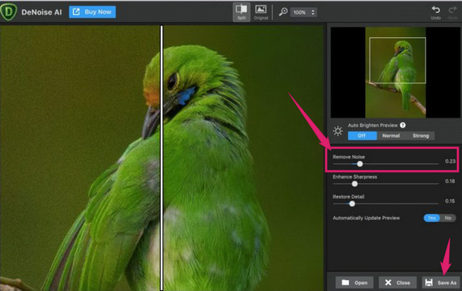Image resolution: width=462 pixels, height=291 pixels.
Task: Click the Open button
Action: pyautogui.click(x=354, y=283)
